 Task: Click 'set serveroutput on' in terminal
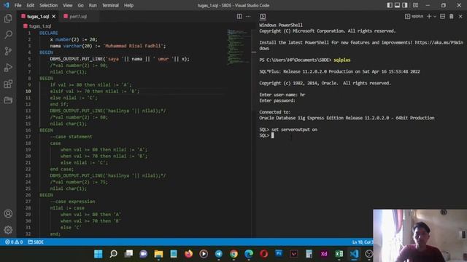[x=294, y=130]
